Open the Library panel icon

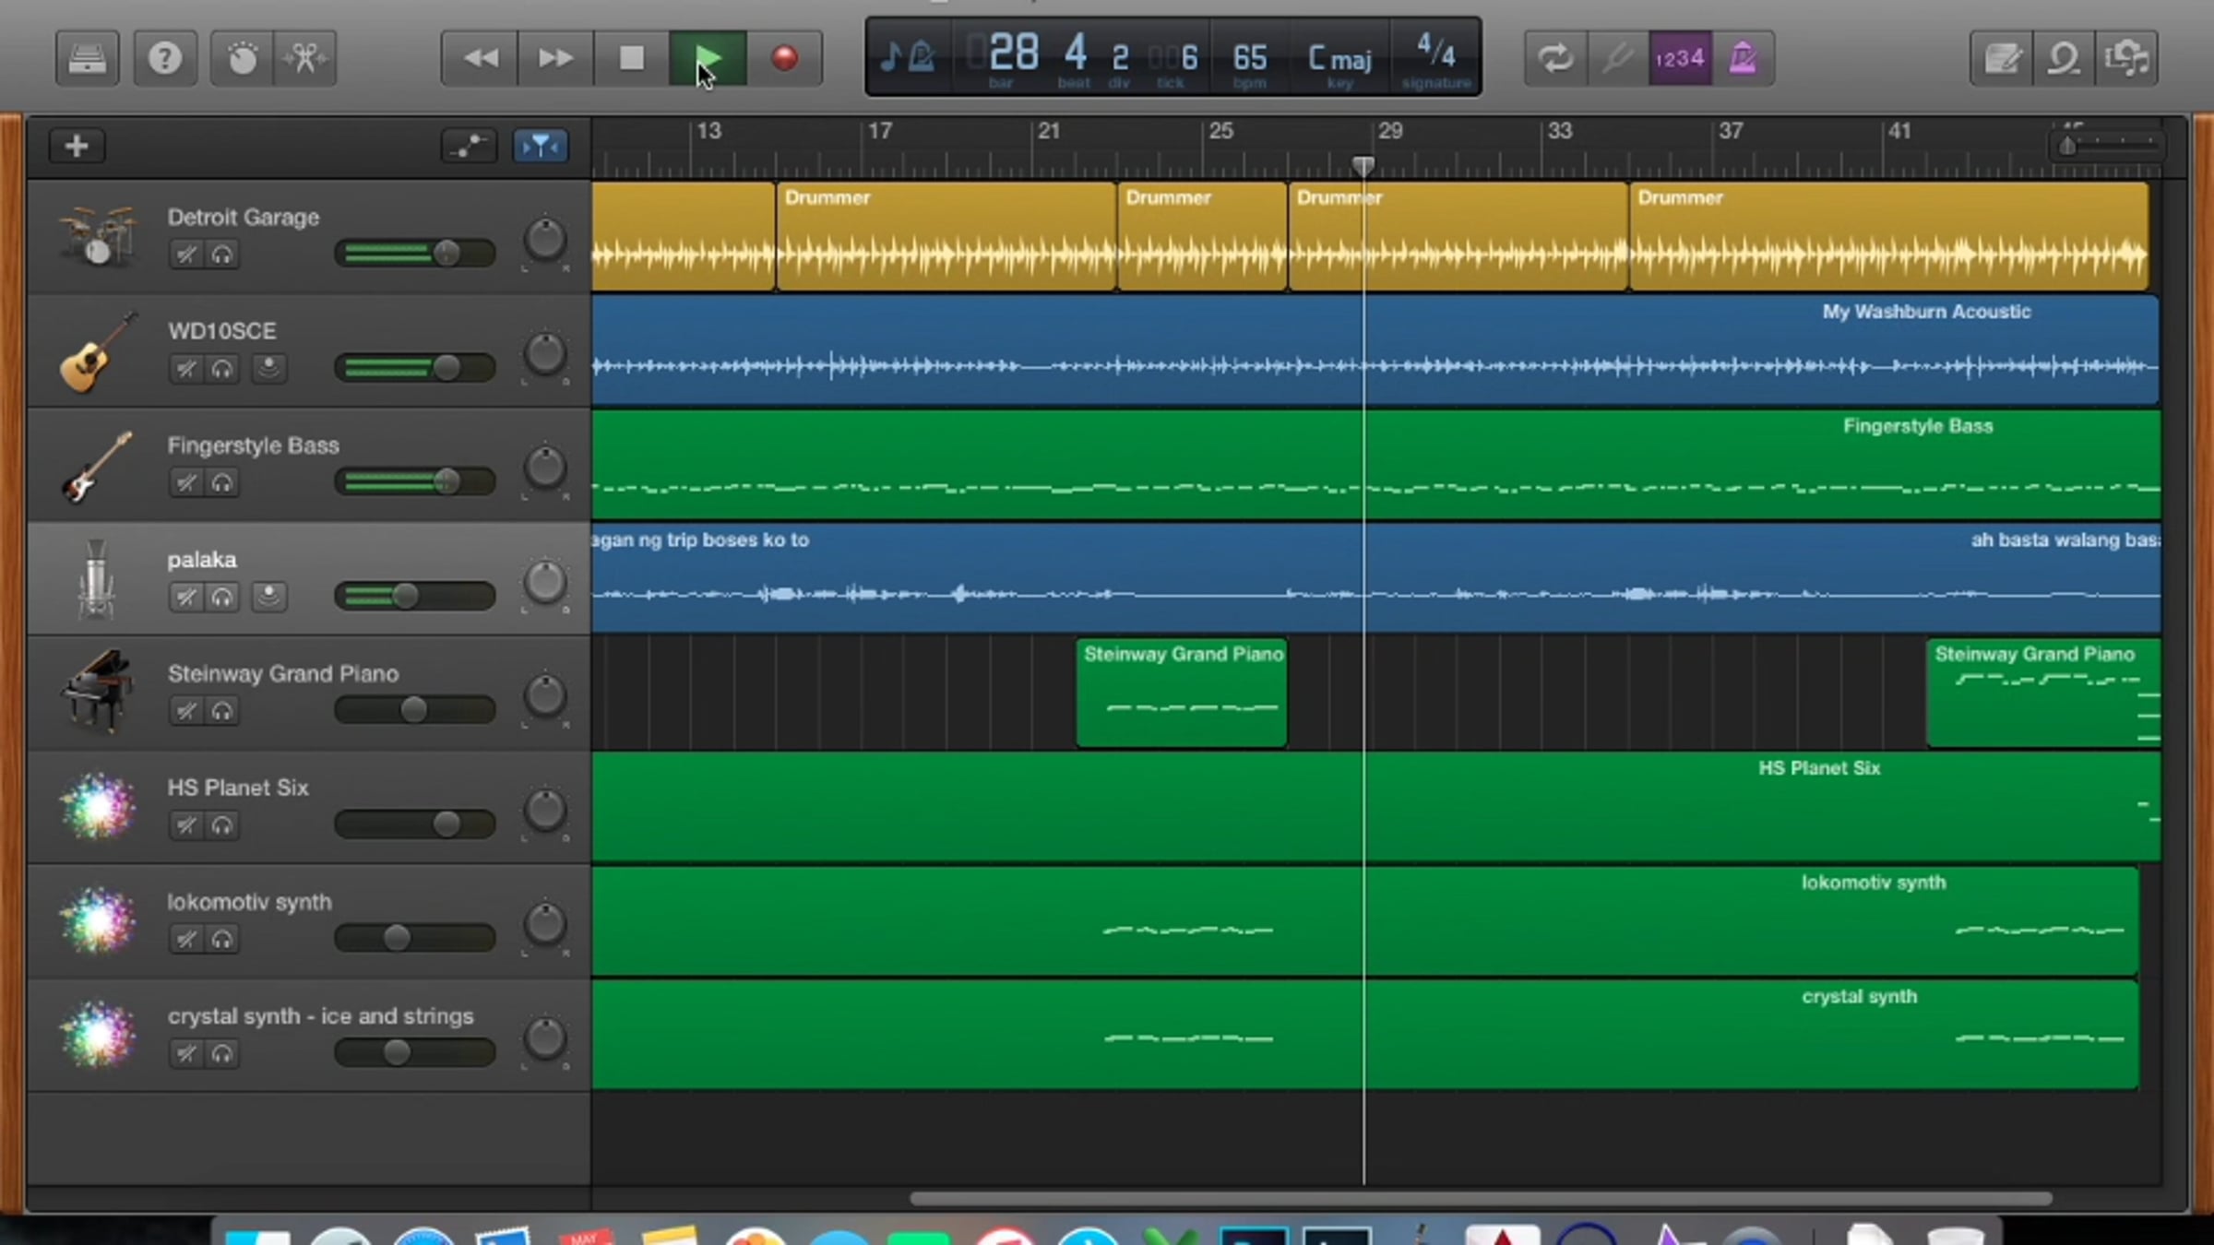tap(87, 59)
